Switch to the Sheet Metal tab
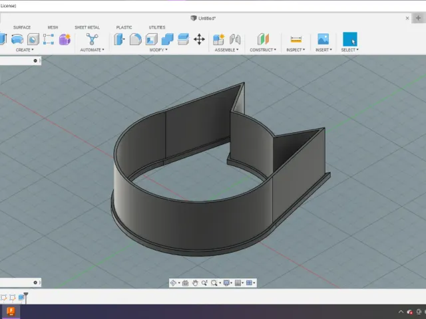 (x=87, y=27)
